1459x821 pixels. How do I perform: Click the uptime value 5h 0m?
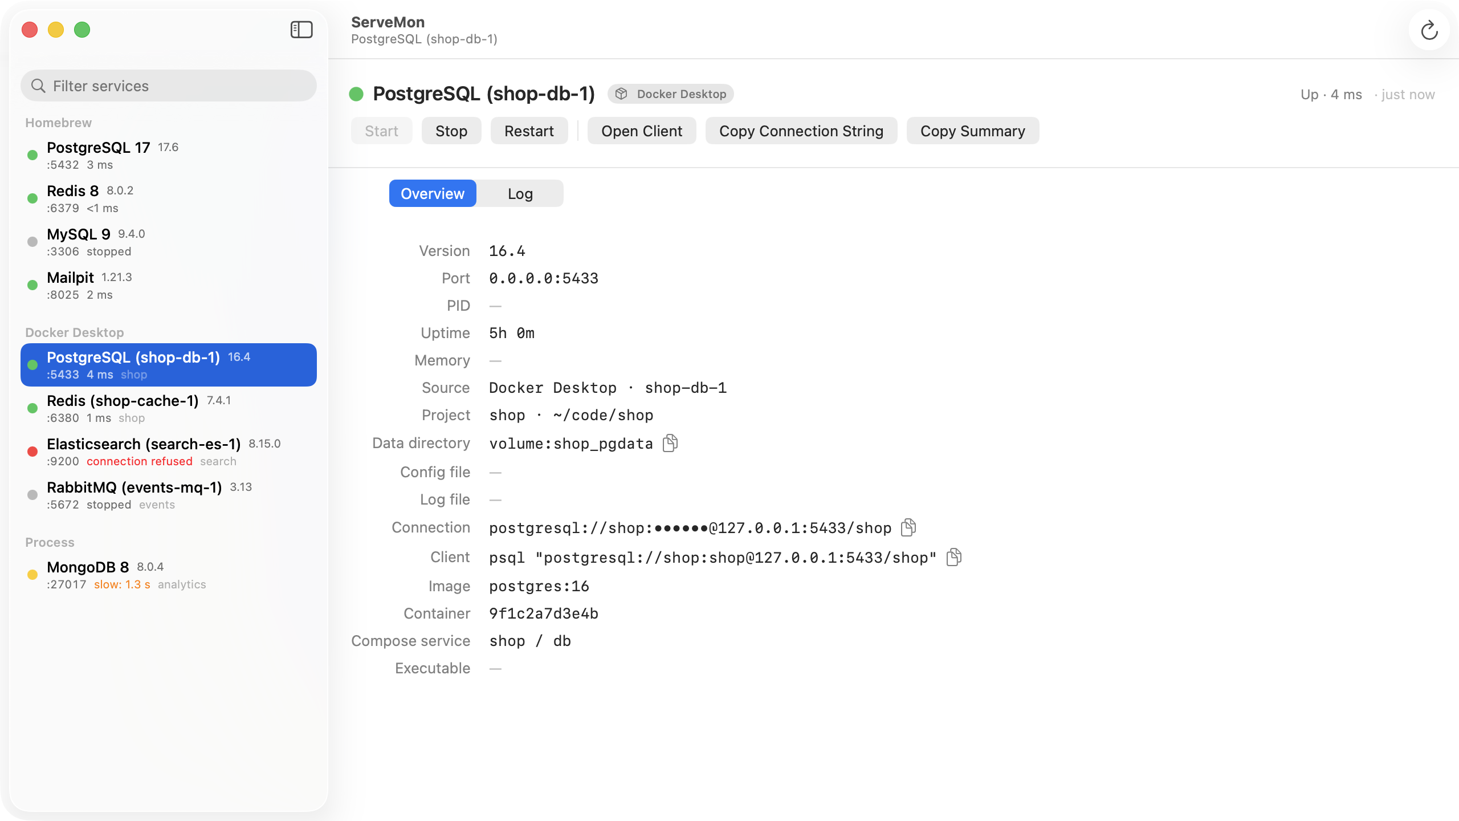[x=512, y=333]
